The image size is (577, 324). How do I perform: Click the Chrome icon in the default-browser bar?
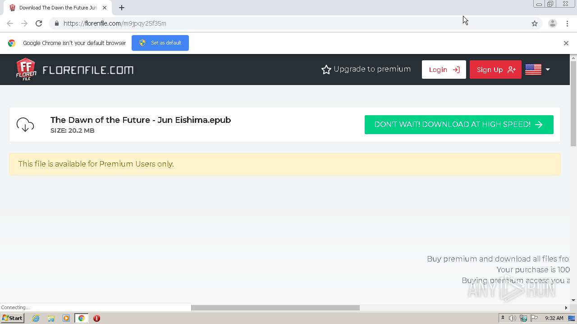[12, 43]
